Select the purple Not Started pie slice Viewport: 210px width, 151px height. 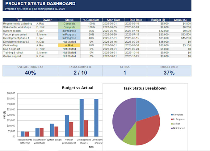coord(123,118)
